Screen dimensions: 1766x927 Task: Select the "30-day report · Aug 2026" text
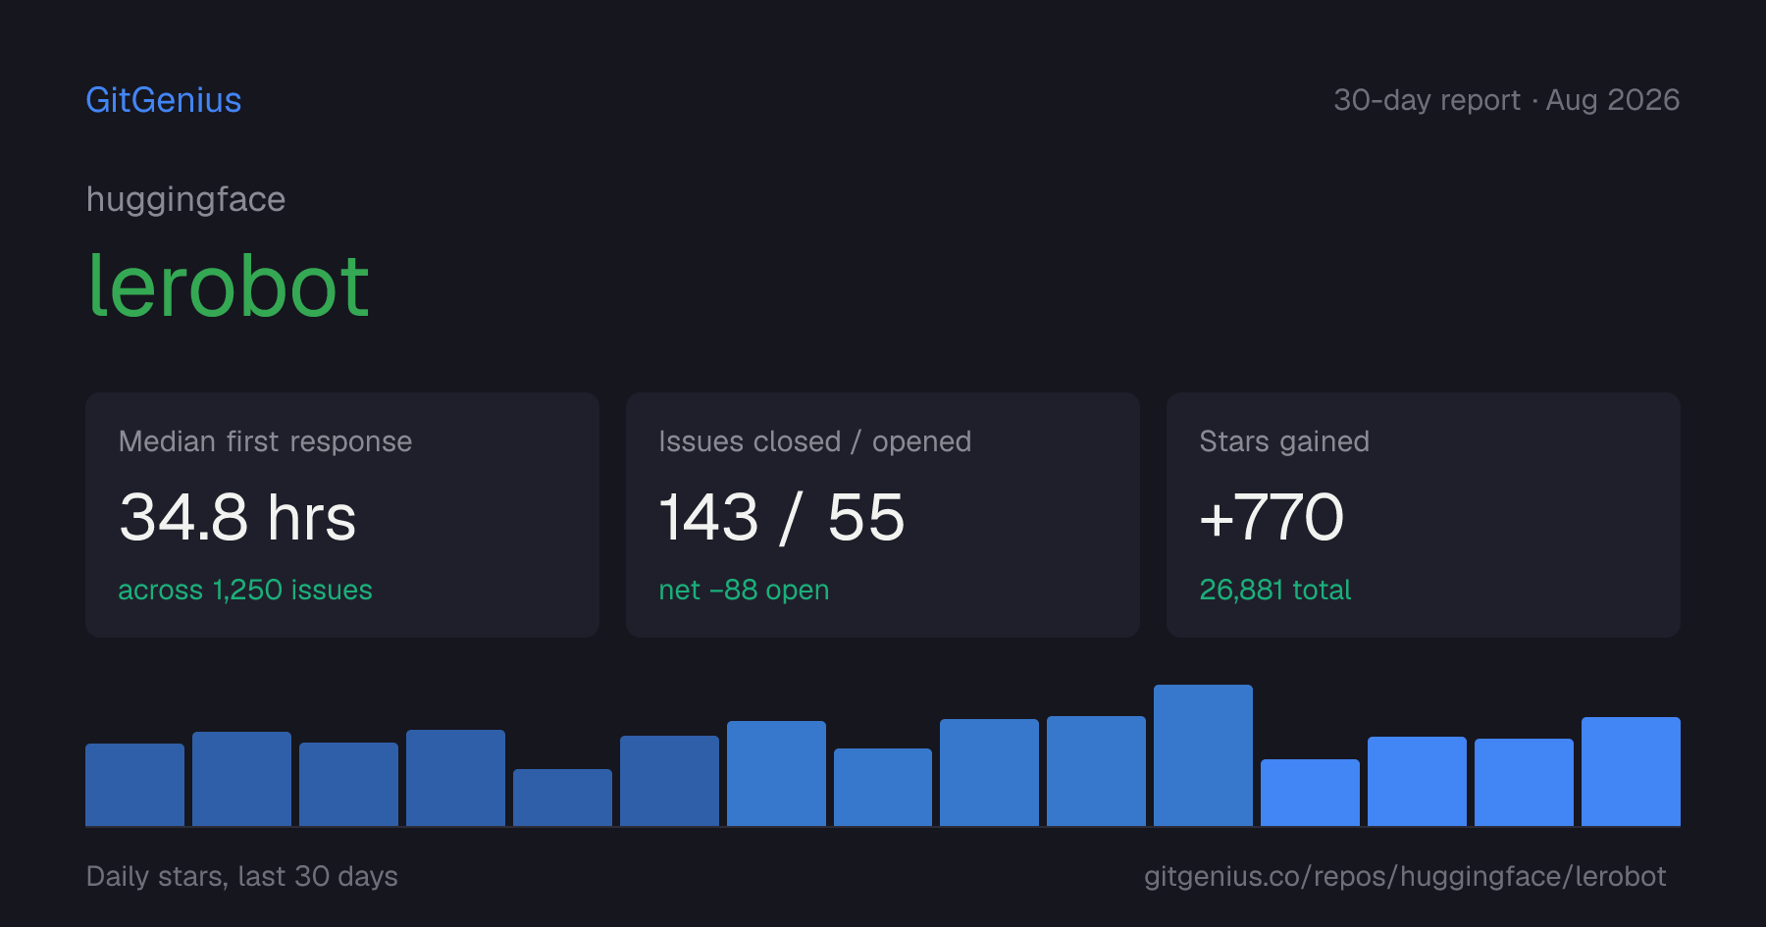point(1506,100)
